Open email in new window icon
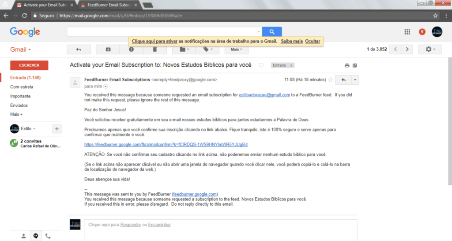Image resolution: width=452 pixels, height=241 pixels. [355, 65]
